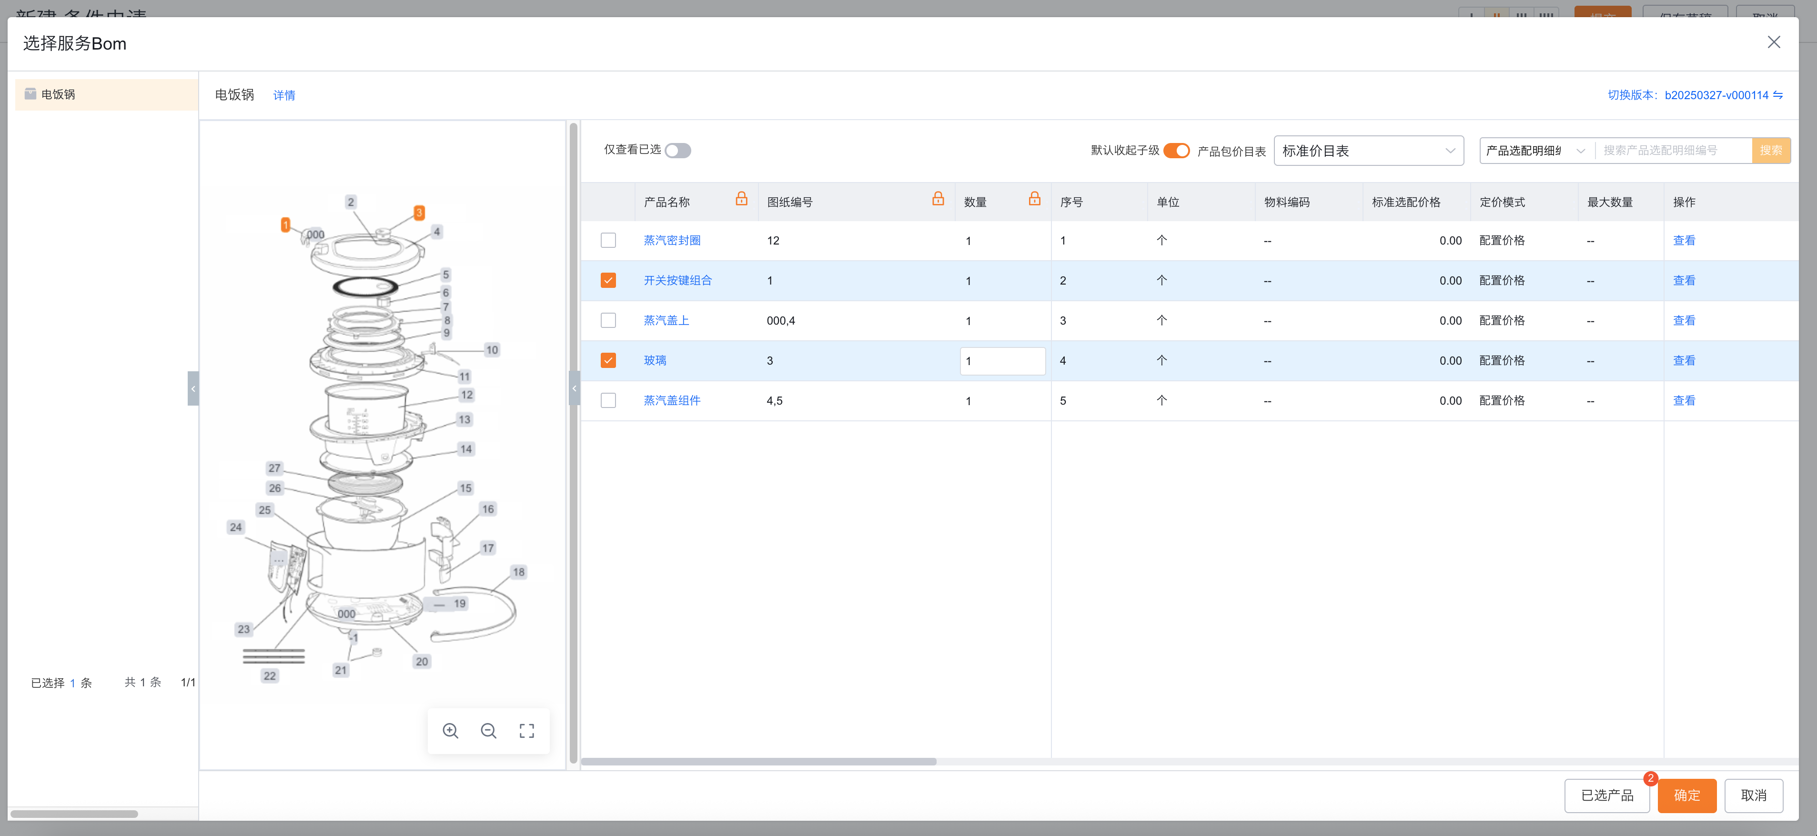Uncheck the 开关按键组合 row checkbox

click(x=608, y=281)
